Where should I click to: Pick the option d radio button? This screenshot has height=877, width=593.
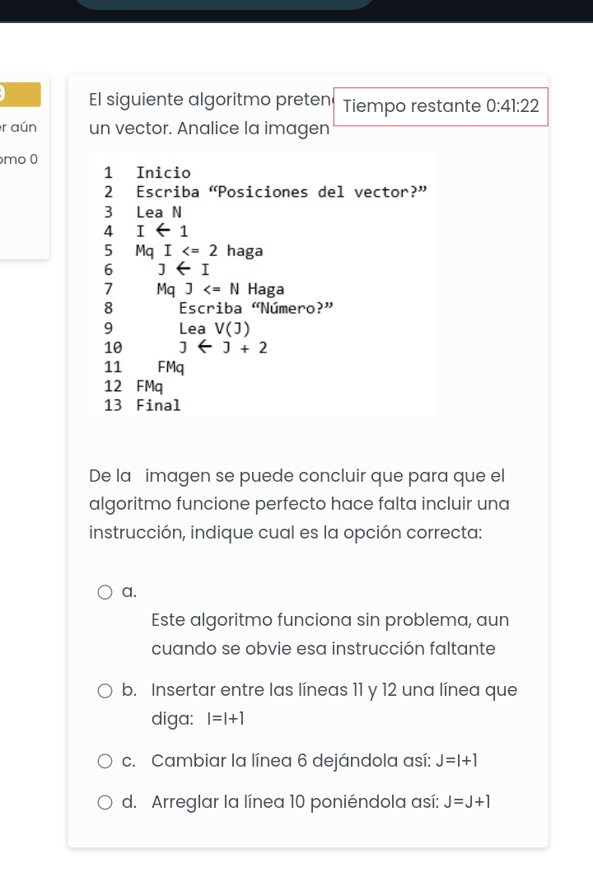105,803
